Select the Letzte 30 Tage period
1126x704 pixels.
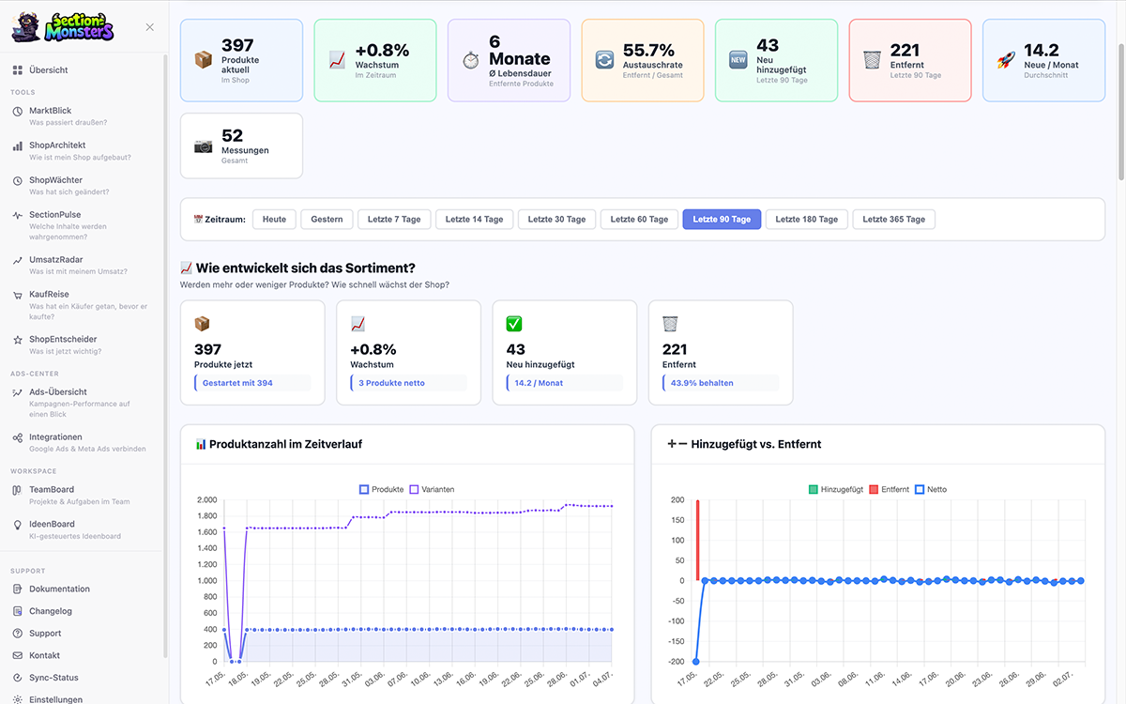click(556, 220)
